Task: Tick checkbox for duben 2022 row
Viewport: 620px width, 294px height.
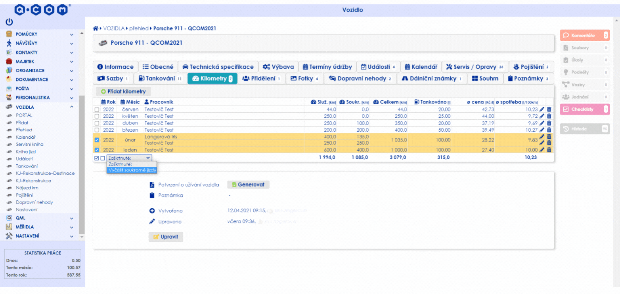Action: click(97, 123)
